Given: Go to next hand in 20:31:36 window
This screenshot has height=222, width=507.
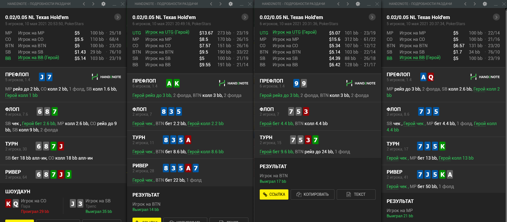Looking at the screenshot, I should [x=348, y=4].
